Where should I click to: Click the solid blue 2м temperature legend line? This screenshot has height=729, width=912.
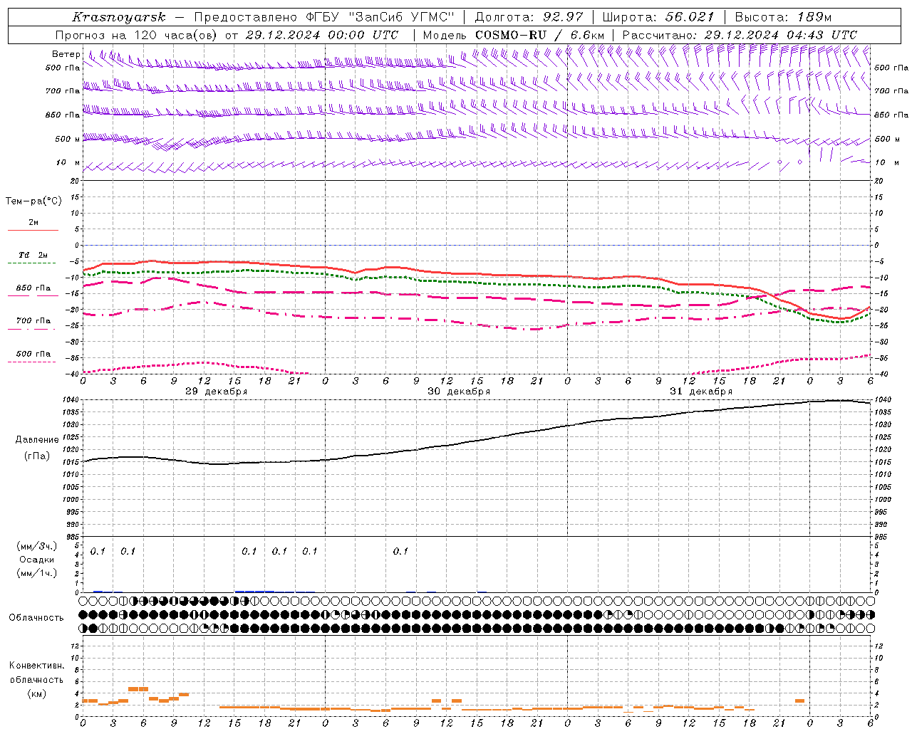click(x=33, y=230)
